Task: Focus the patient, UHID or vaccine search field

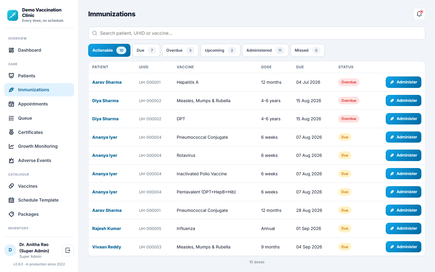Action: (x=257, y=33)
